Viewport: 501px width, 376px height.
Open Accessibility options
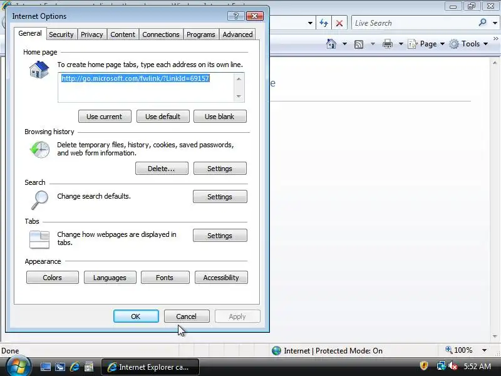pyautogui.click(x=221, y=278)
